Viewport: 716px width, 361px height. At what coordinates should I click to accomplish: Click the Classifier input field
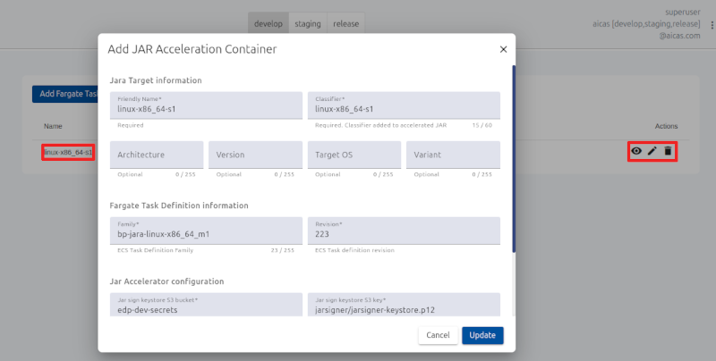click(404, 109)
